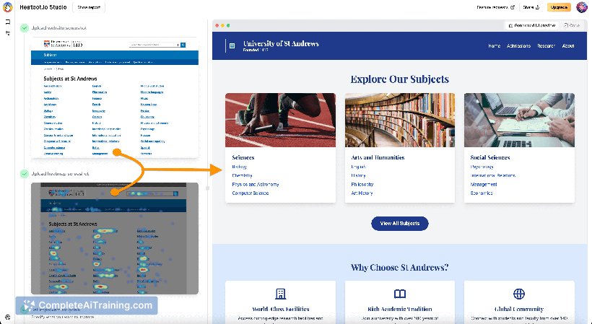Open the Economics link under Social Sciences
This screenshot has height=324, width=592.
click(482, 193)
